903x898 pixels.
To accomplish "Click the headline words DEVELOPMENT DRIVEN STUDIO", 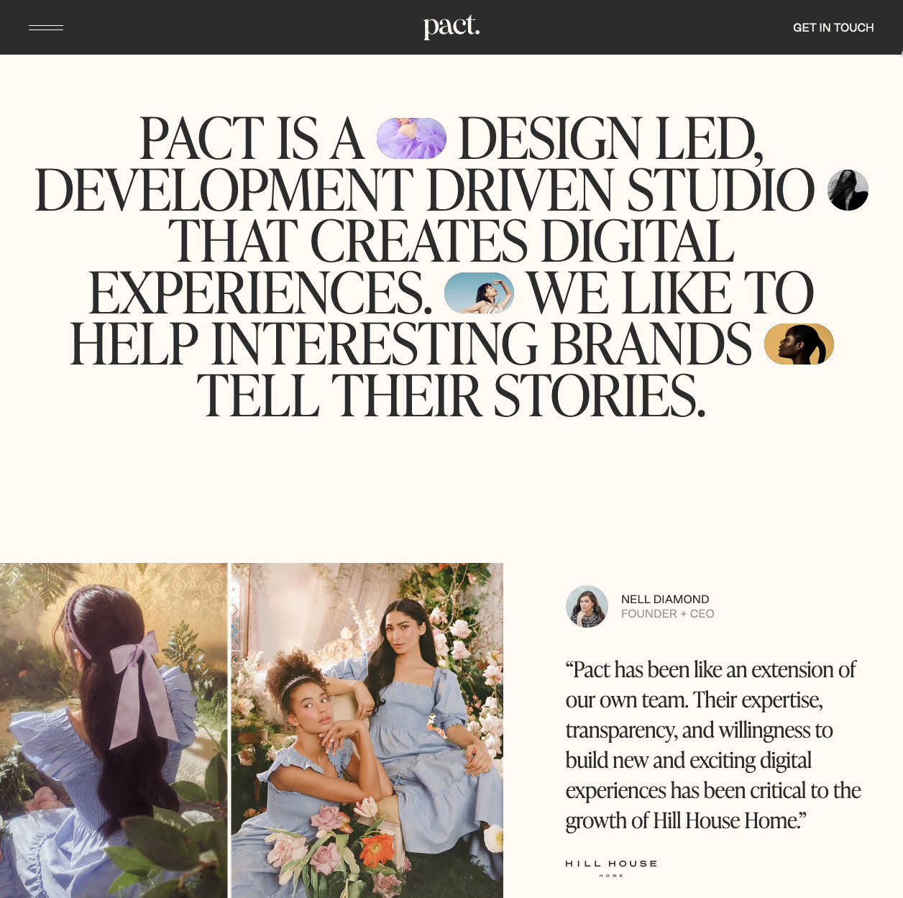I will (x=424, y=191).
